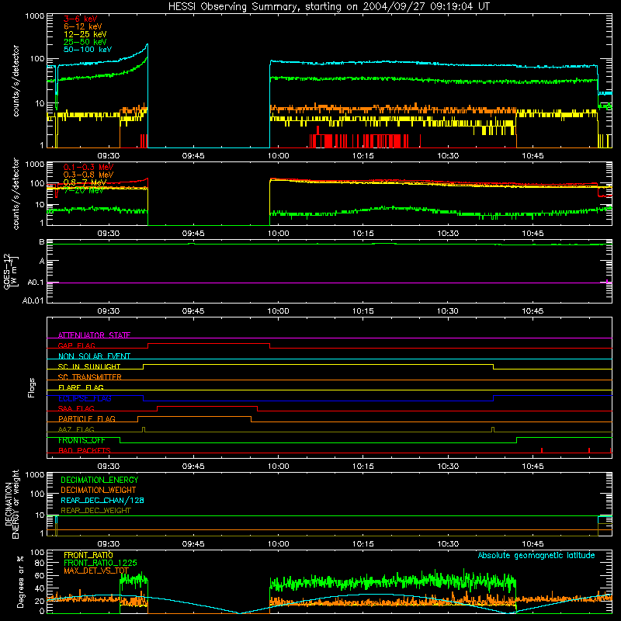Select the 50-100 keV legend label
The image size is (621, 621).
pyautogui.click(x=88, y=50)
